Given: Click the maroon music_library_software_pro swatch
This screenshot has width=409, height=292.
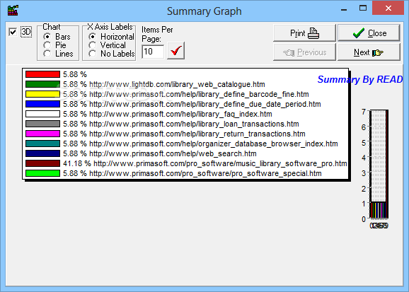Looking at the screenshot, I should (42, 163).
